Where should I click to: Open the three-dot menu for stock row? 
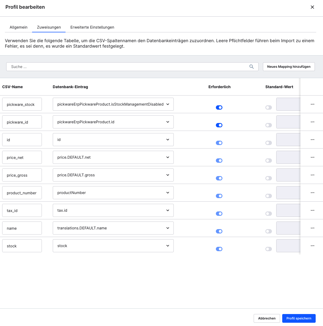[x=312, y=246]
